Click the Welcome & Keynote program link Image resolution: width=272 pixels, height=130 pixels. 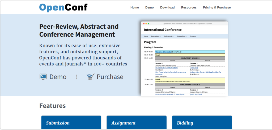coord(163,52)
